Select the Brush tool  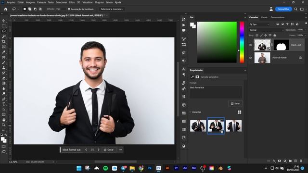tap(4, 62)
